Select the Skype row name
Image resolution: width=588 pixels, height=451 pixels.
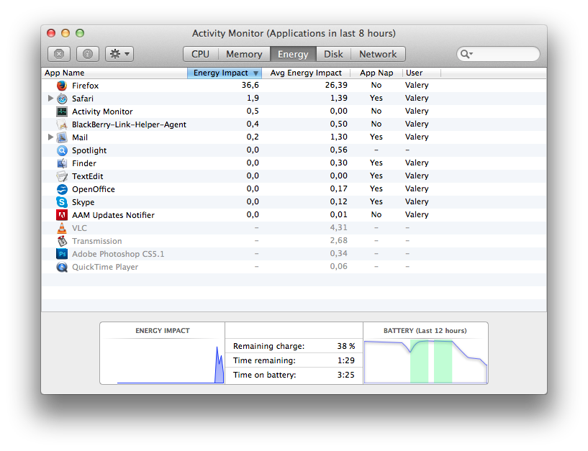coord(83,202)
